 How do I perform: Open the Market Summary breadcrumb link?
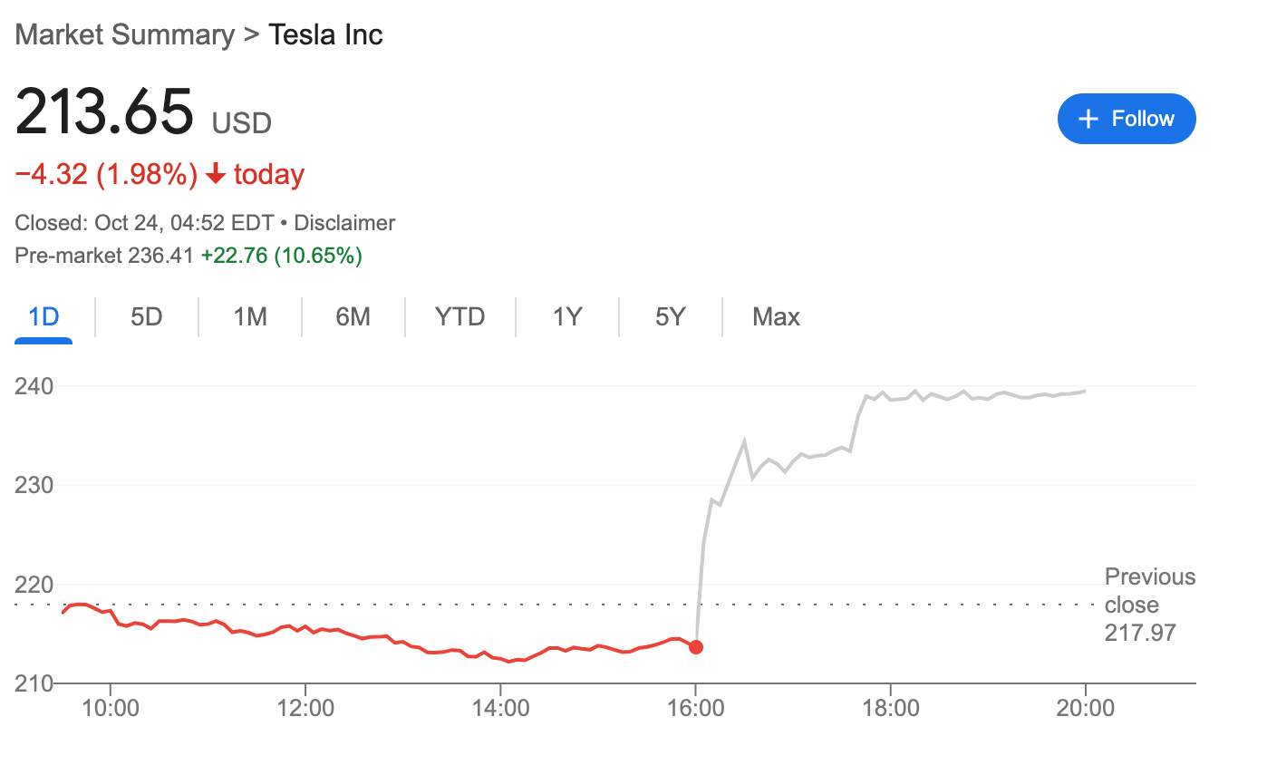pyautogui.click(x=124, y=34)
